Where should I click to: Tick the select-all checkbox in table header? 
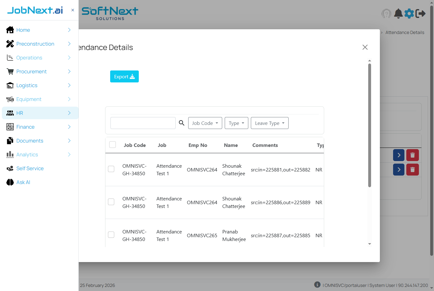[112, 145]
